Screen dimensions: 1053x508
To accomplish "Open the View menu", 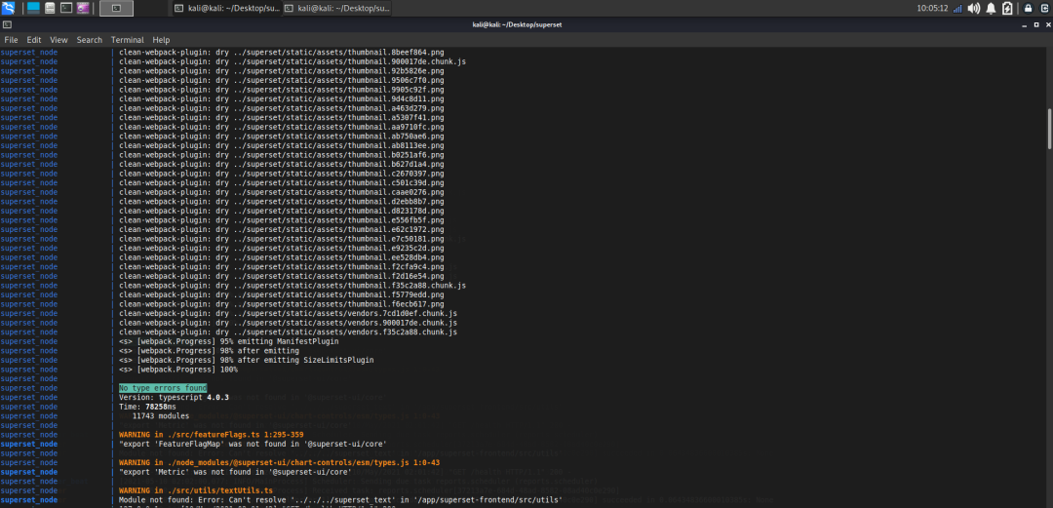I will [x=59, y=40].
